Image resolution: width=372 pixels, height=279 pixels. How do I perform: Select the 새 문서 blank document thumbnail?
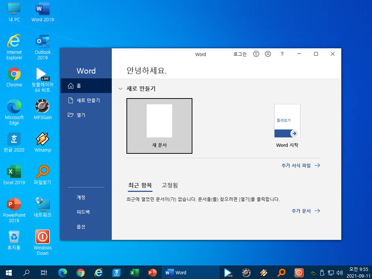pyautogui.click(x=159, y=126)
